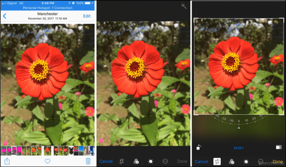Open the adjust dial icon in middle screen
The height and width of the screenshot is (167, 286).
[x=151, y=161]
